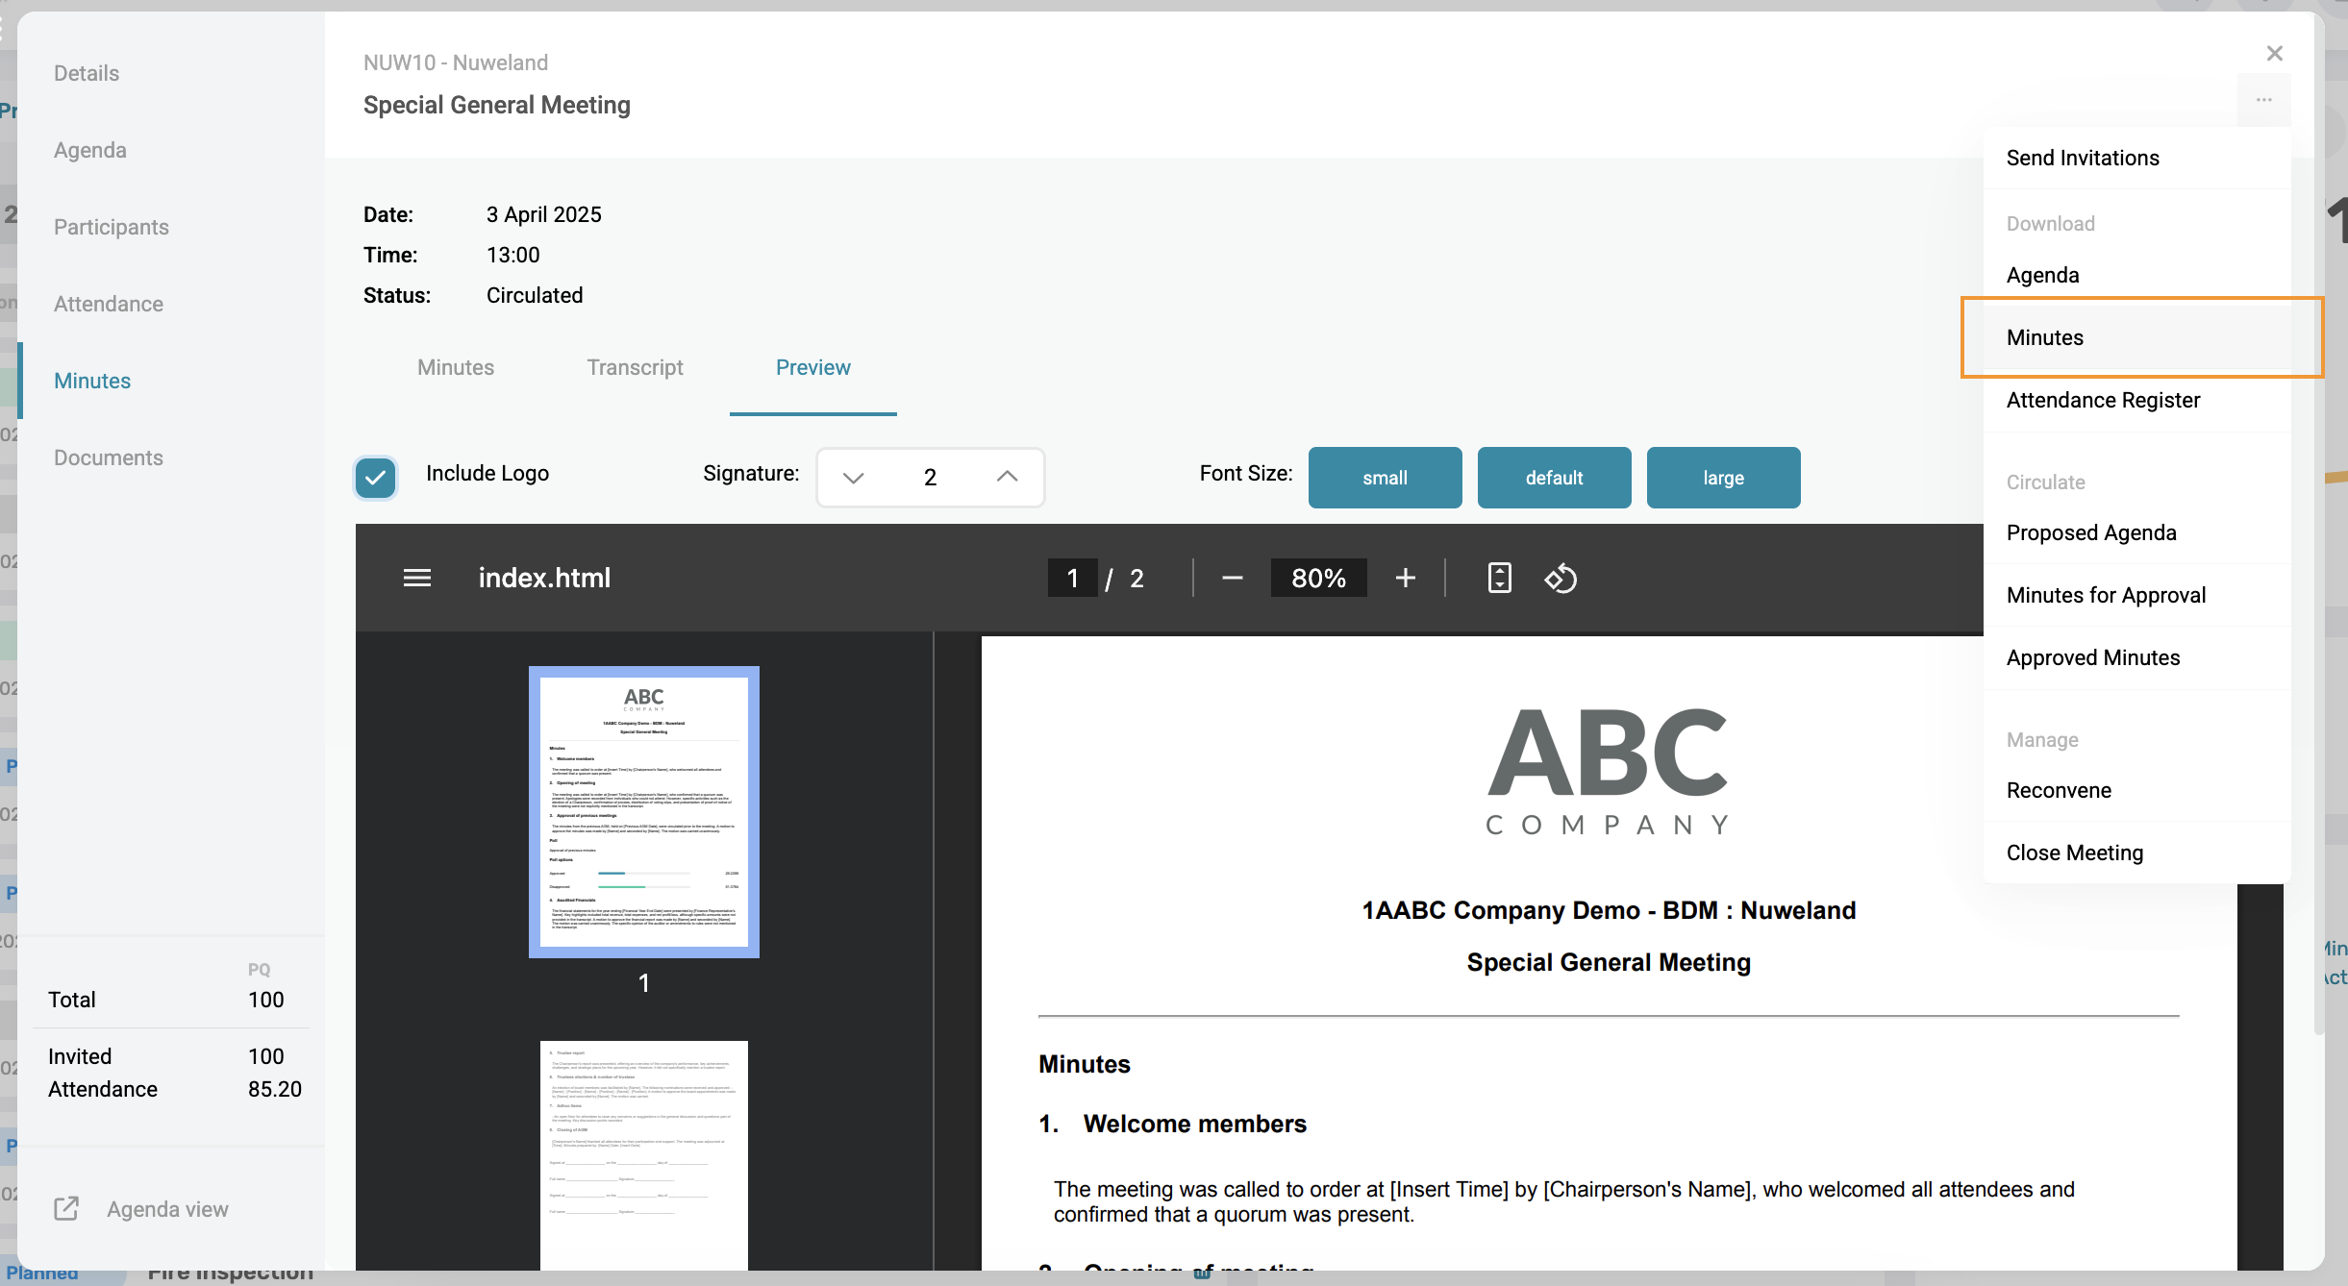This screenshot has width=2348, height=1286.
Task: Switch to the Transcript tab
Action: (x=635, y=367)
